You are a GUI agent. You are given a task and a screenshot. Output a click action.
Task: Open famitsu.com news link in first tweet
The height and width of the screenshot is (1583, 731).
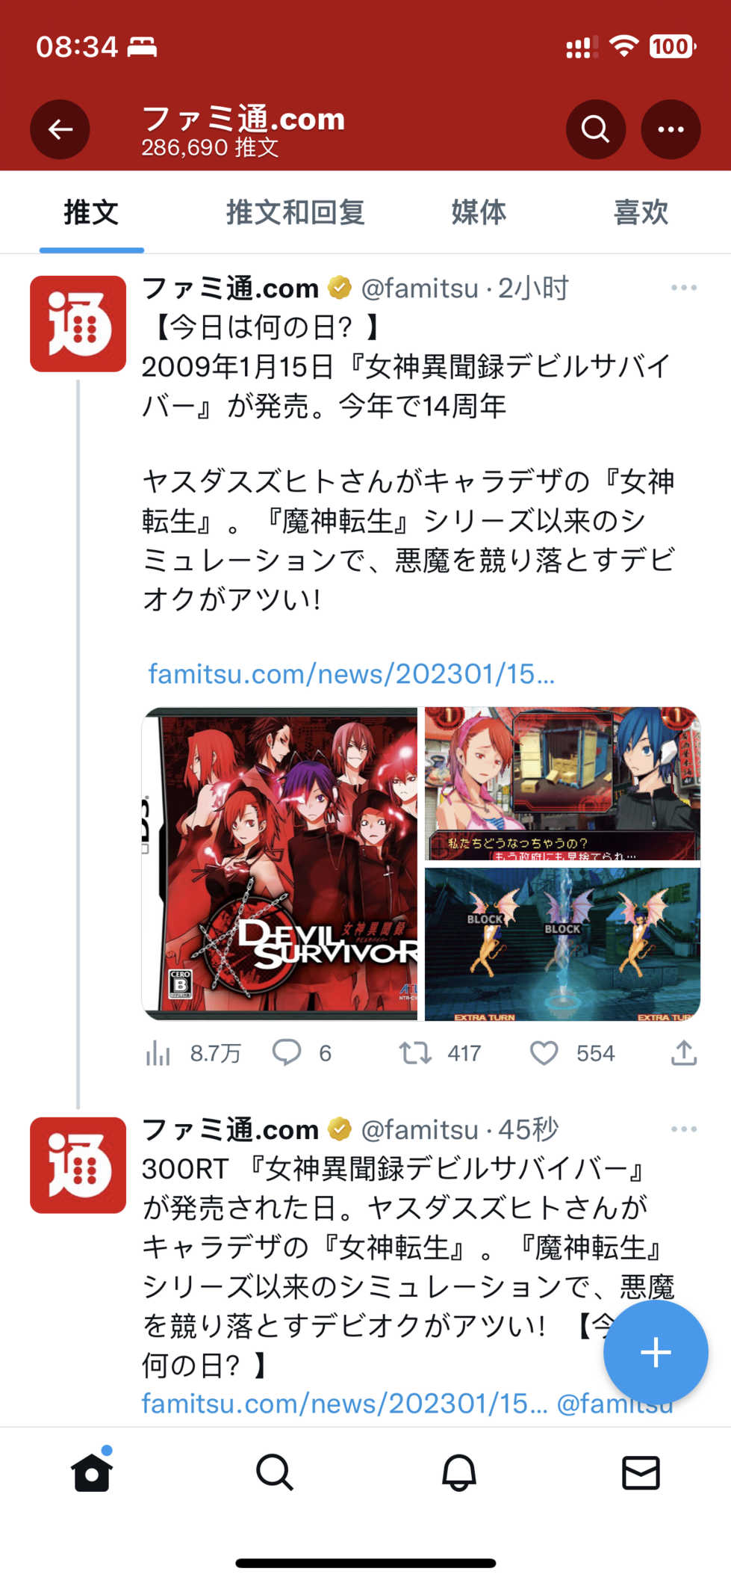pos(351,673)
